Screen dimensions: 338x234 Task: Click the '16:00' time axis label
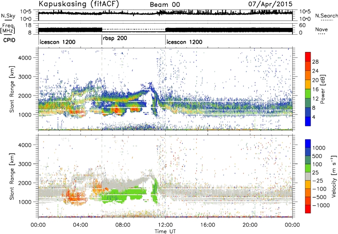207,225
